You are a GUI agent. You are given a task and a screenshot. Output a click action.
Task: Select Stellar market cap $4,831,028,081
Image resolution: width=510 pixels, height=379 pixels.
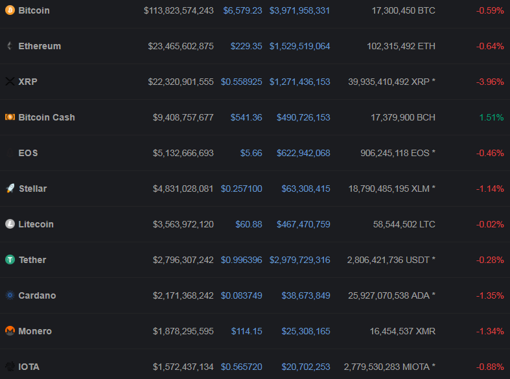[x=183, y=189]
